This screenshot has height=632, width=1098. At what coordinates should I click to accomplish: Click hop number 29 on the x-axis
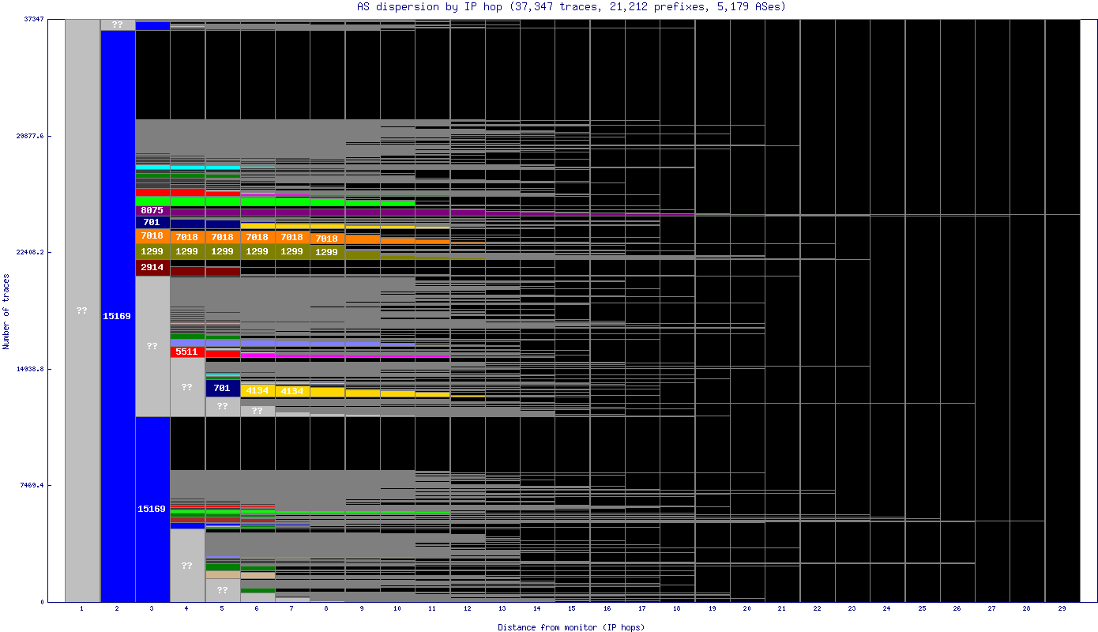pyautogui.click(x=1062, y=609)
